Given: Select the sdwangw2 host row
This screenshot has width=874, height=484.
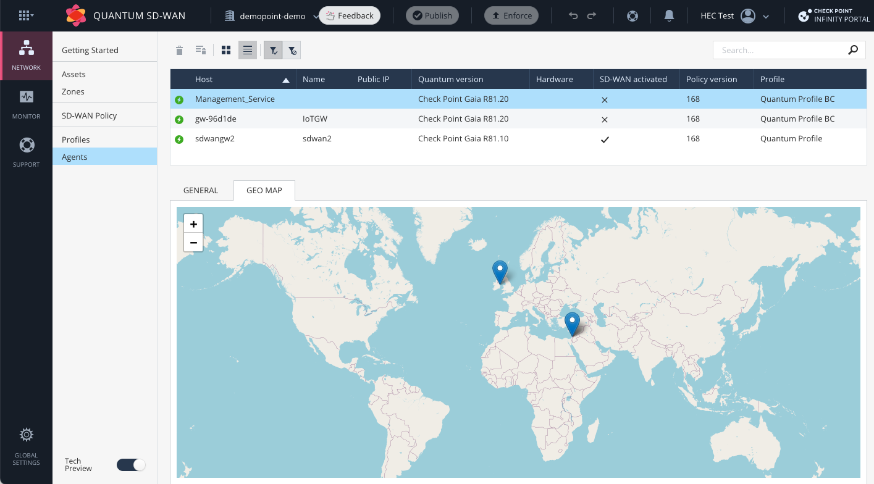Looking at the screenshot, I should tap(519, 138).
